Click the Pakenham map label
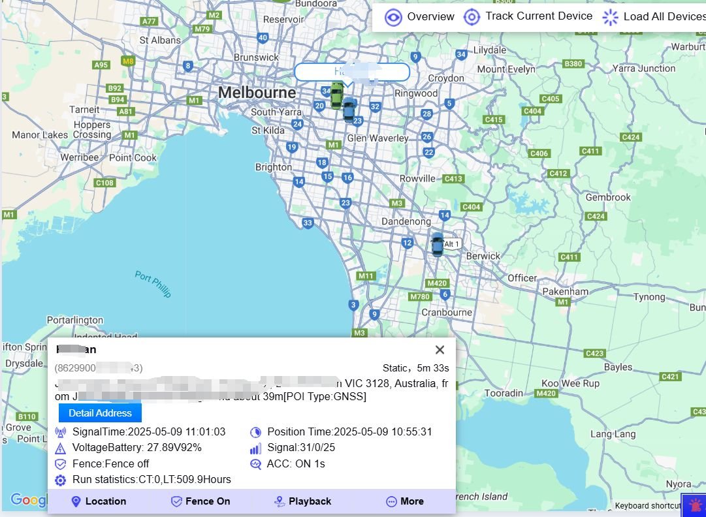706x517 pixels. (566, 292)
